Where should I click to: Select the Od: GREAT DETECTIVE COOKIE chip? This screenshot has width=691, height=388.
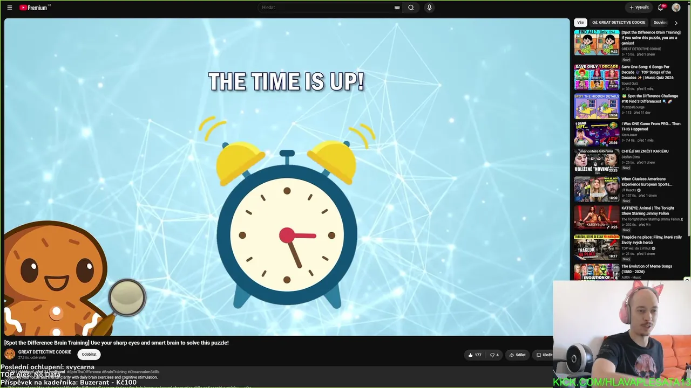pyautogui.click(x=619, y=23)
